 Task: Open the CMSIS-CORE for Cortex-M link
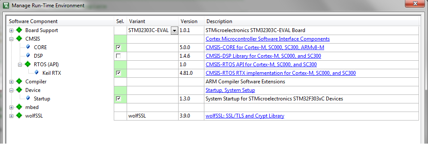(265, 47)
